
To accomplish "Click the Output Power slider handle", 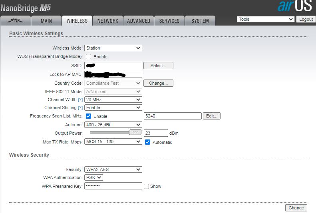I will 136,133.
